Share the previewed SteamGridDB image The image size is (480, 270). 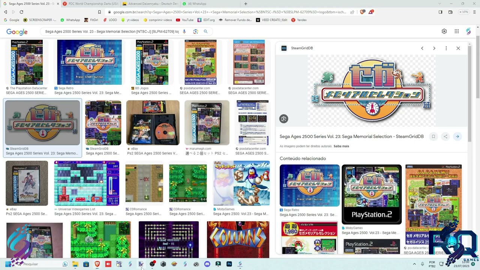(x=445, y=136)
